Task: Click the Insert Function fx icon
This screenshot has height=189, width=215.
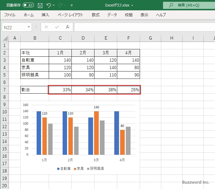Action: [x=68, y=27]
